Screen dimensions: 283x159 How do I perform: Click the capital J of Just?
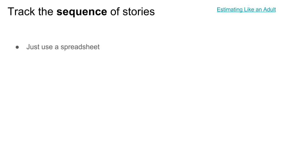[28, 47]
